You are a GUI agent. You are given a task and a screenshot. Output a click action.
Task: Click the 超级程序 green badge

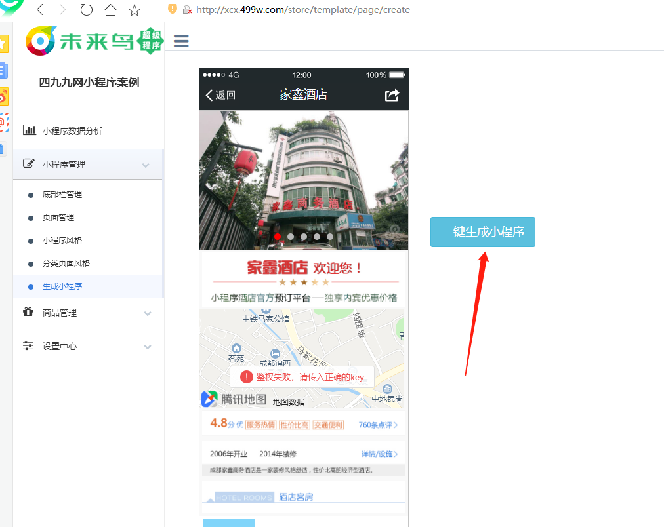click(x=150, y=41)
